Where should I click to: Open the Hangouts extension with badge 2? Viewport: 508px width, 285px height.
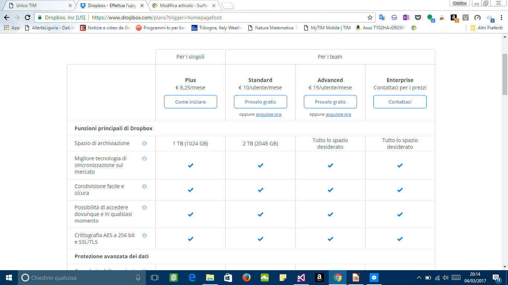click(430, 18)
